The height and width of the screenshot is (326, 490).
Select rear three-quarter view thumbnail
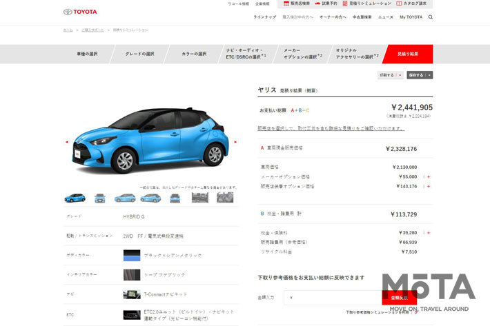[x=150, y=198]
